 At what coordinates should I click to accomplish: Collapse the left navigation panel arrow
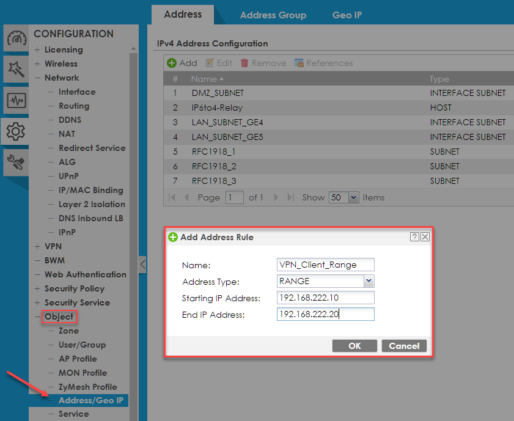point(142,265)
